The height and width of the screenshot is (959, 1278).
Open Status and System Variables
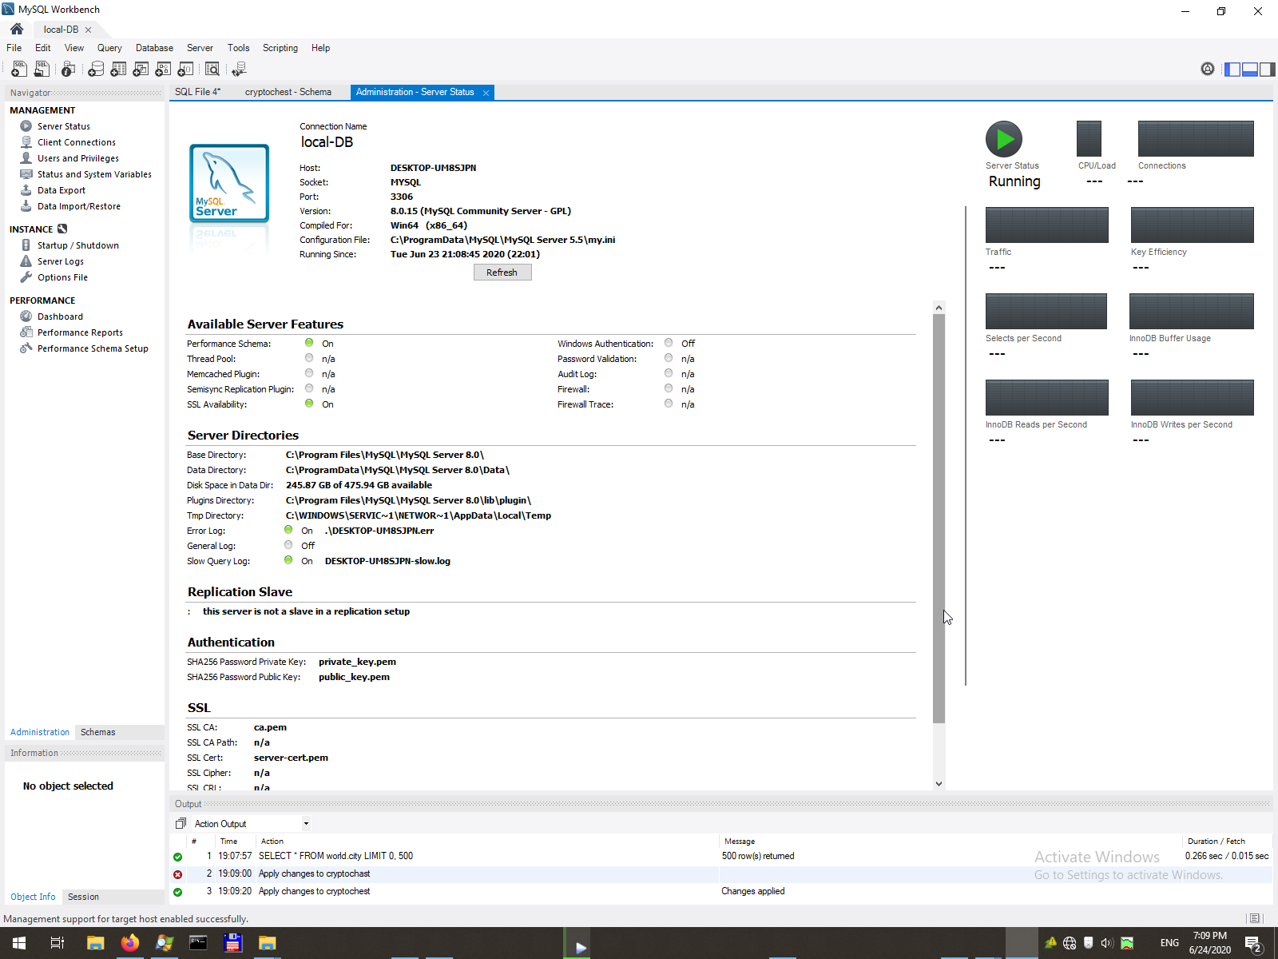(x=94, y=174)
